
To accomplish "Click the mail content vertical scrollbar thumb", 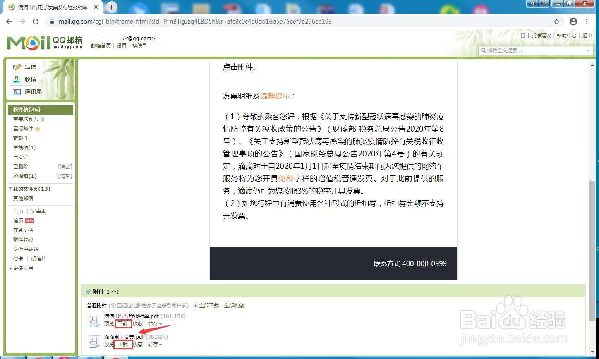I will [x=592, y=251].
